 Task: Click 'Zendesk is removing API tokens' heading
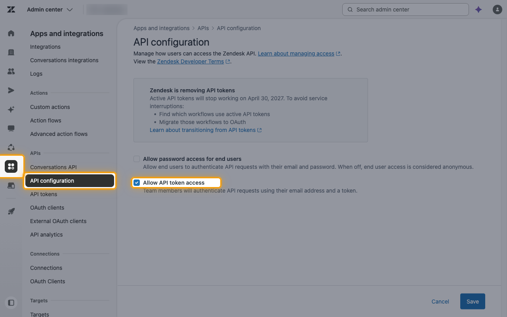tap(192, 90)
